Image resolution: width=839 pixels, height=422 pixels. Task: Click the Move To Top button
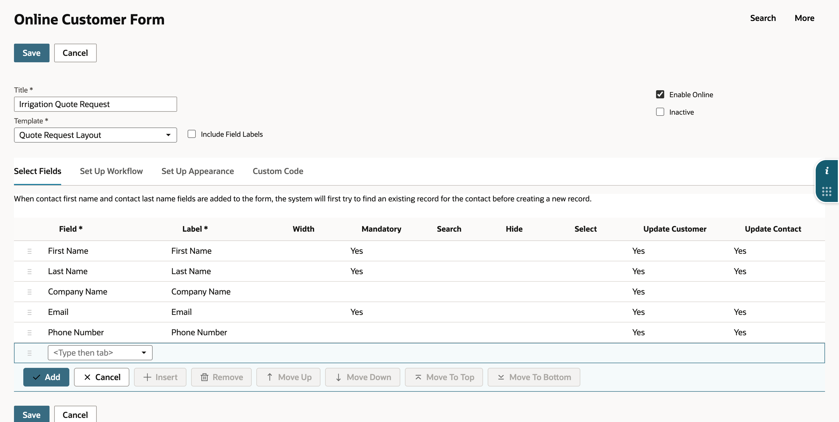tap(444, 377)
